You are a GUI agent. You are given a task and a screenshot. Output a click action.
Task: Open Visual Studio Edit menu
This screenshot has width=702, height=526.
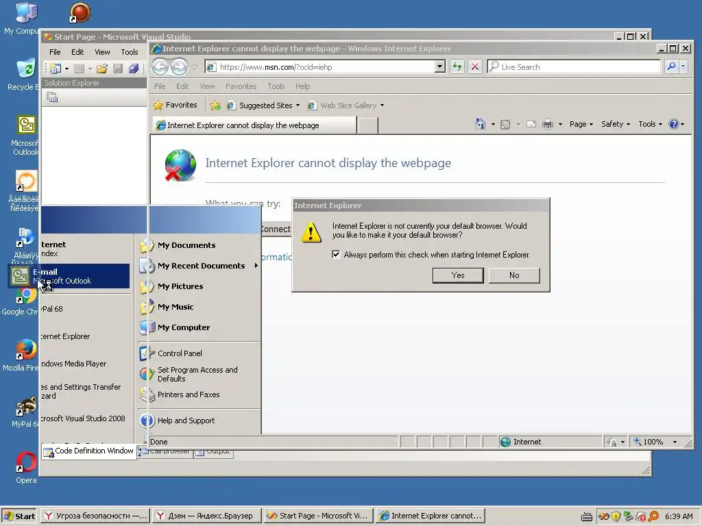coord(77,52)
